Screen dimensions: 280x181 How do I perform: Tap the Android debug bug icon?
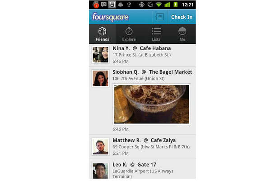click(121, 5)
